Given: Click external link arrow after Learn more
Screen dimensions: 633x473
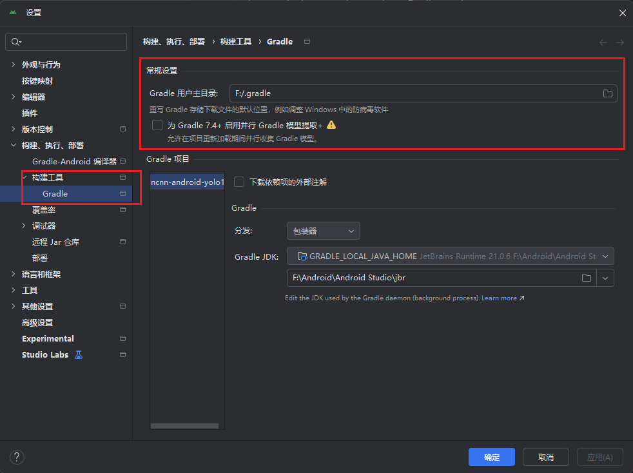Looking at the screenshot, I should (x=521, y=298).
